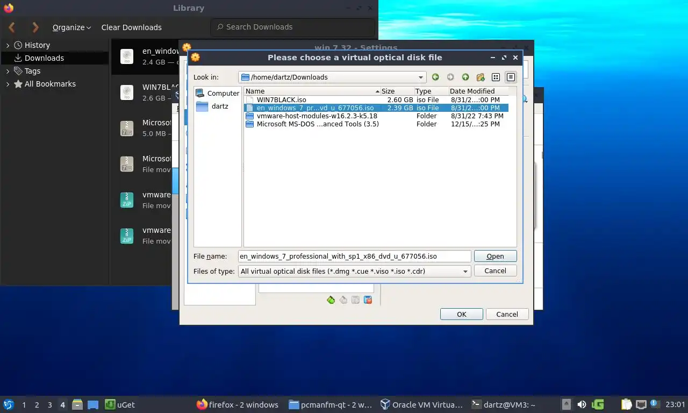
Task: Click Clear Downloads in Library
Action: [131, 27]
